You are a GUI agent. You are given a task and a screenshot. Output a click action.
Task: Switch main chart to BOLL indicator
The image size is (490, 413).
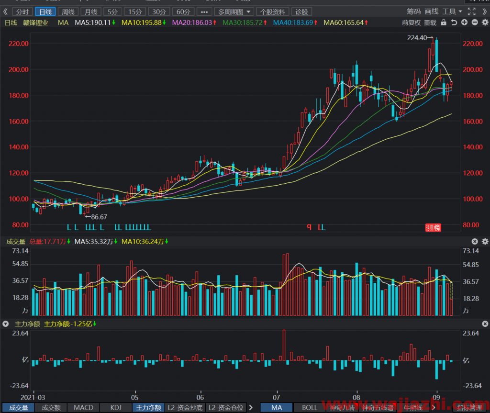point(310,407)
